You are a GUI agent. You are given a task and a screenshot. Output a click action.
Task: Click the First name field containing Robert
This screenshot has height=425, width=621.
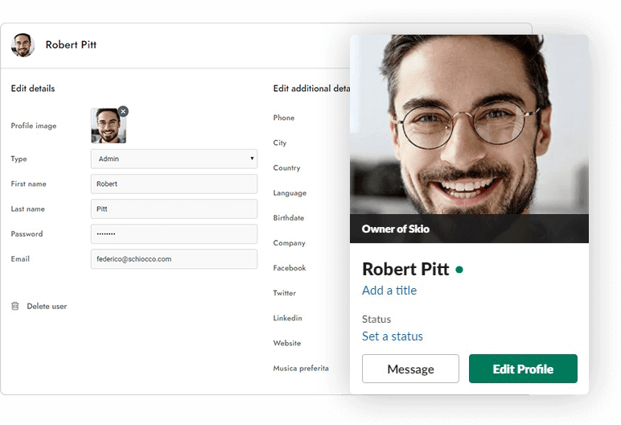click(174, 184)
